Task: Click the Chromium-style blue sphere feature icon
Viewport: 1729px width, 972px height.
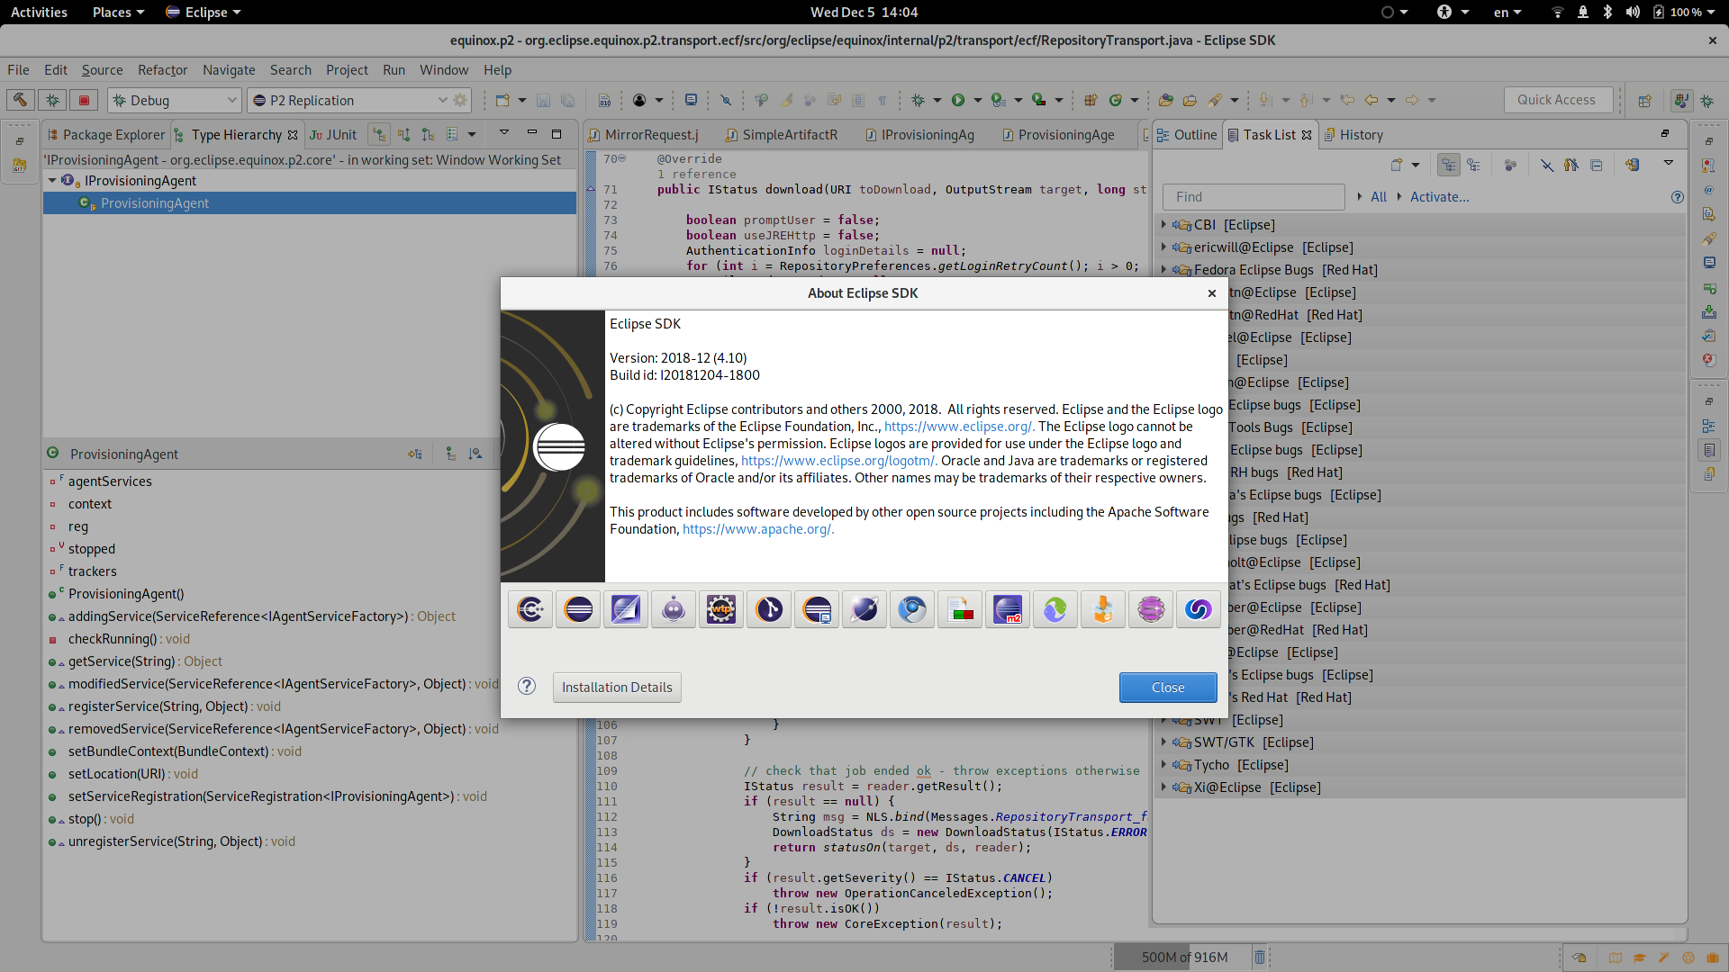Action: pyautogui.click(x=912, y=609)
